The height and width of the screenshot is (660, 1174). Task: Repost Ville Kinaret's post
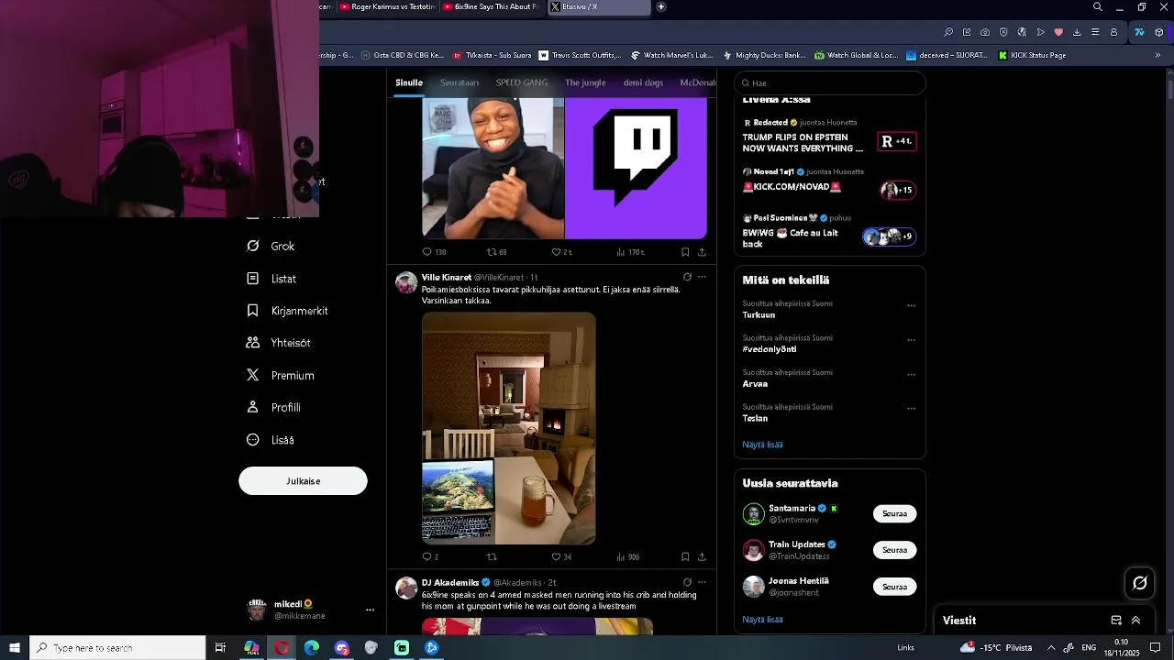(492, 556)
